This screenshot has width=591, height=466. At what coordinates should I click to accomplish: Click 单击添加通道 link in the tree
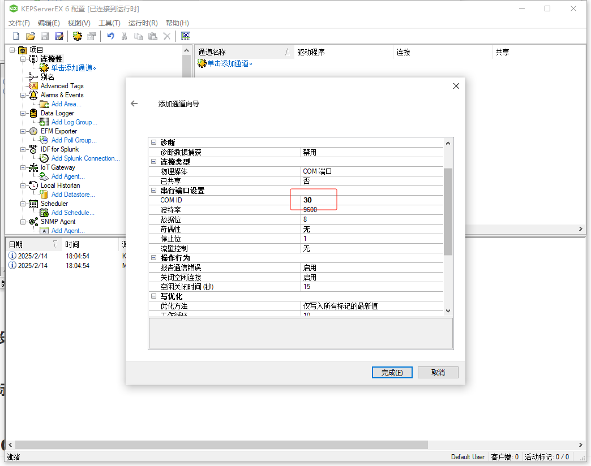coord(74,68)
